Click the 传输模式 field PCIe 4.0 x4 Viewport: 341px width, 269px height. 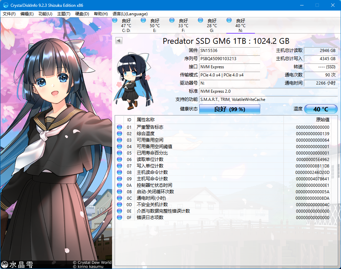pos(229,75)
